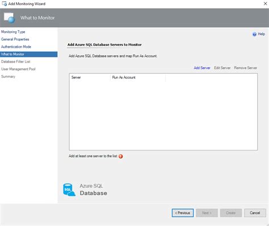The width and height of the screenshot is (269, 226).
Task: Click the Remove Server link
Action: click(x=245, y=68)
